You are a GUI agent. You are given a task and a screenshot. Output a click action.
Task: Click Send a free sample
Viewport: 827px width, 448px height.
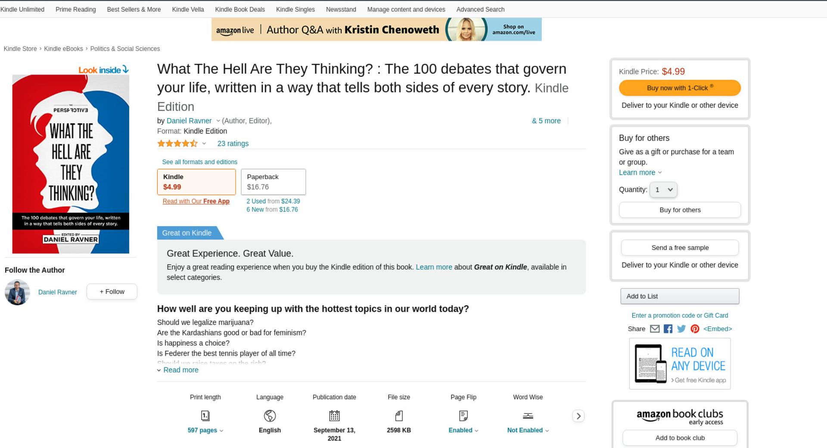pos(680,248)
